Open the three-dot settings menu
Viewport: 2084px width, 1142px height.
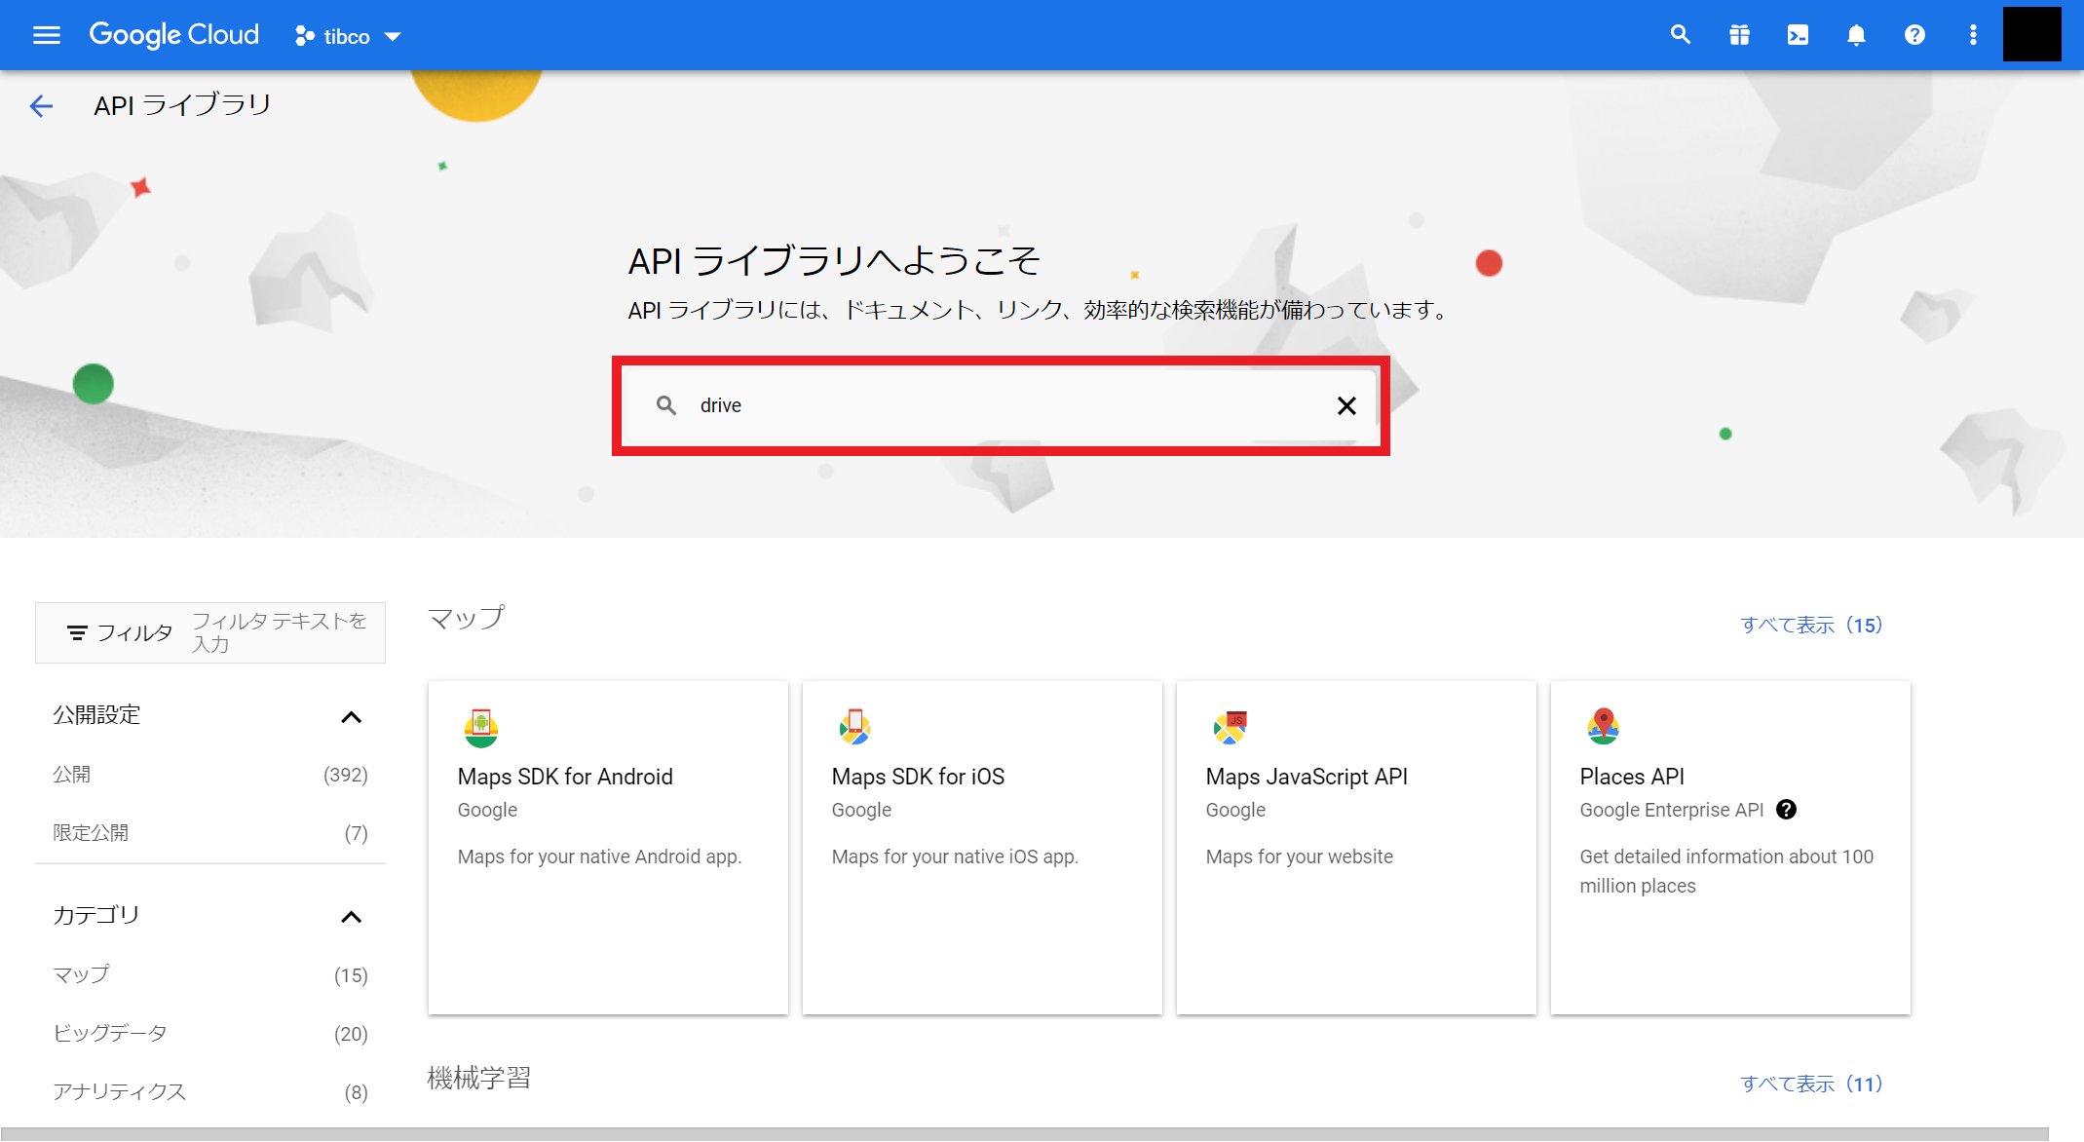click(x=1973, y=35)
